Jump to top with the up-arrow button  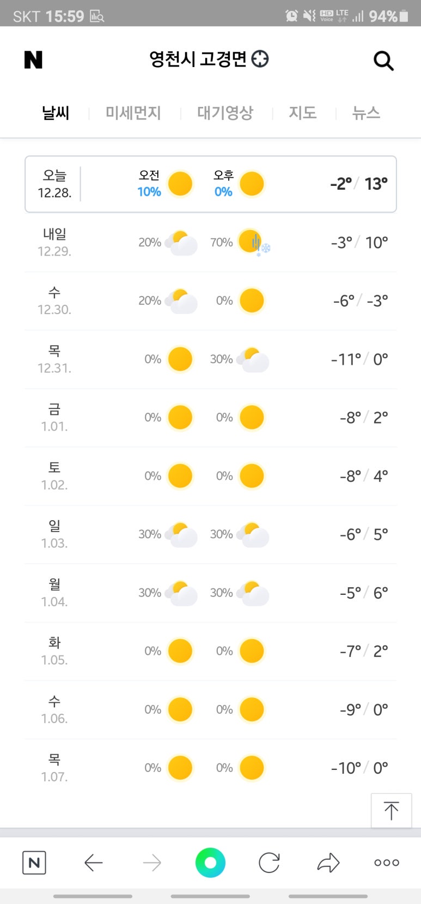(391, 811)
